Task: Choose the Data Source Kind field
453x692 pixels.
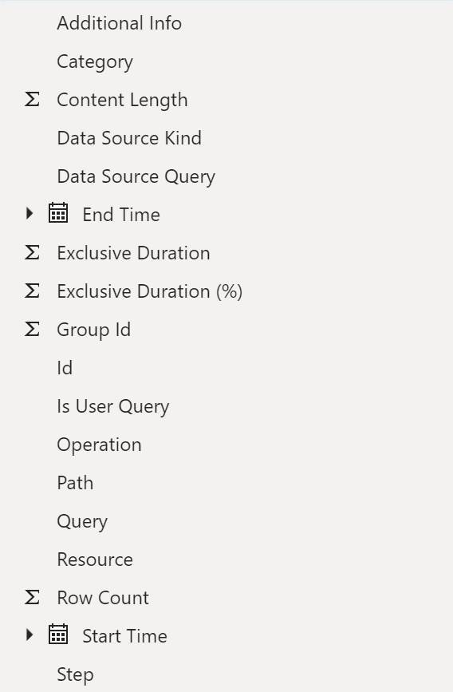Action: pos(129,138)
